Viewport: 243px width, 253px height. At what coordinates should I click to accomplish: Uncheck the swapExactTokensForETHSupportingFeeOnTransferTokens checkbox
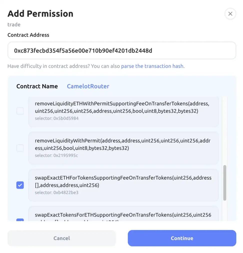pos(20,220)
